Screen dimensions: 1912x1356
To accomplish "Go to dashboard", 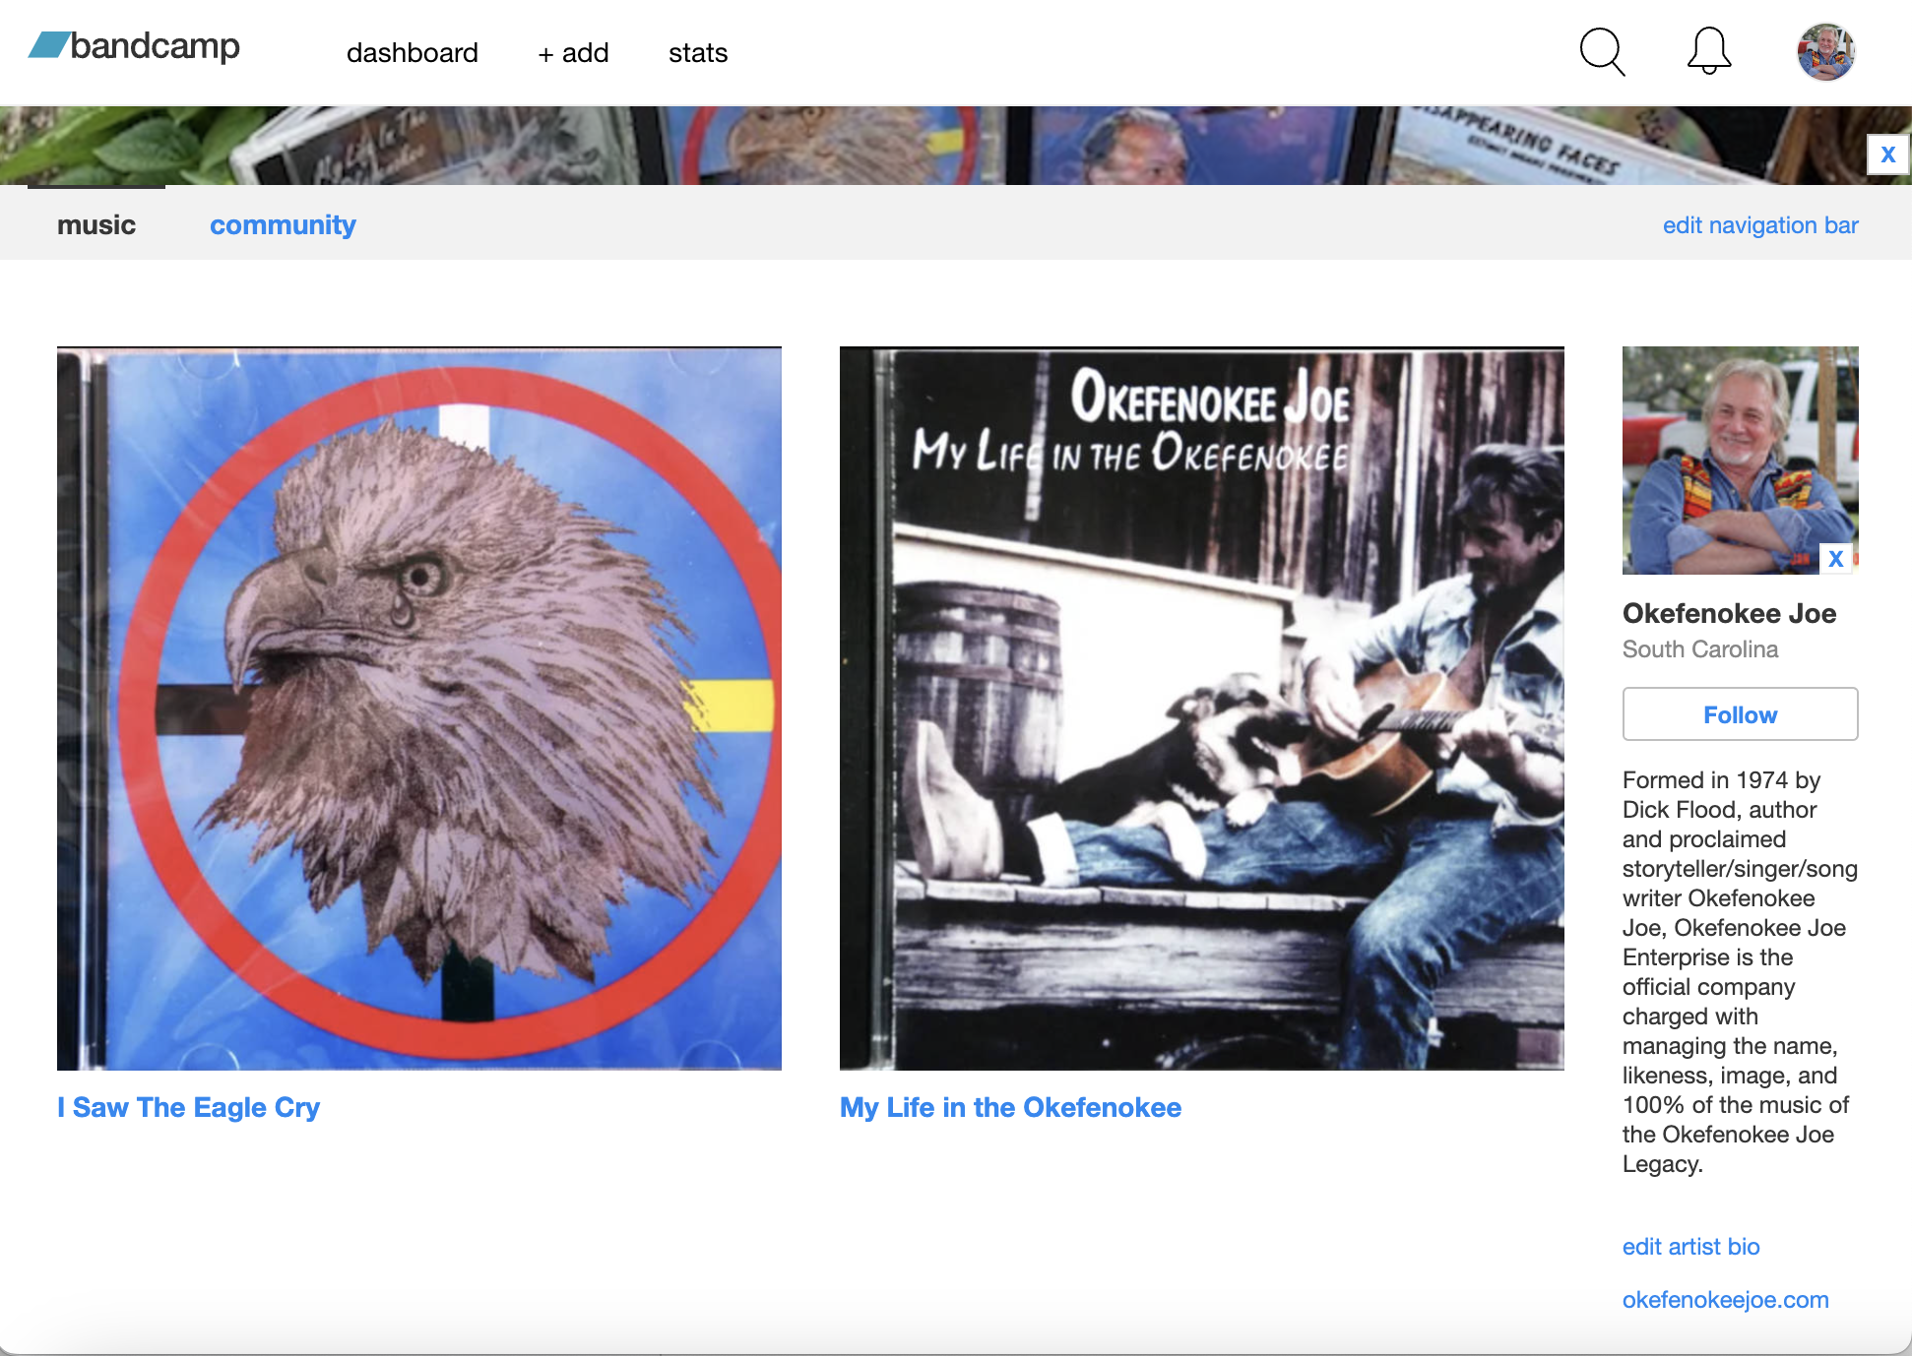I will coord(413,53).
